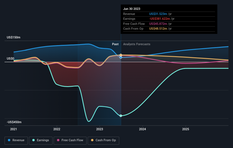Toggle the Earnings legend button
233x148 pixels.
[x=41, y=140]
